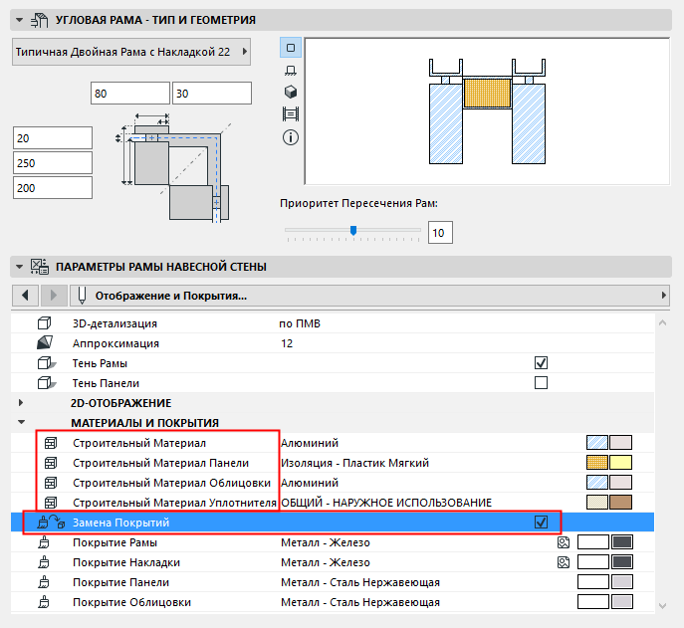684x628 pixels.
Task: Click the steel swatch of Покрытие Облицовки
Action: pyautogui.click(x=622, y=602)
